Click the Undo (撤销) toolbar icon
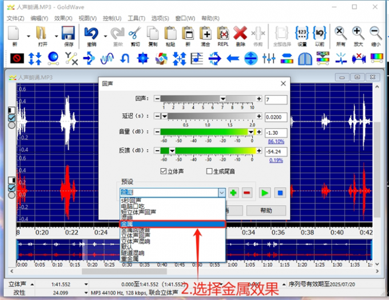 click(92, 33)
